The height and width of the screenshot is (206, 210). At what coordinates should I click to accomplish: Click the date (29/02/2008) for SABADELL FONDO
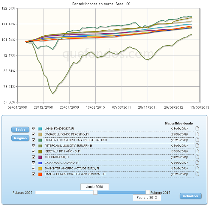pyautogui.click(x=179, y=134)
